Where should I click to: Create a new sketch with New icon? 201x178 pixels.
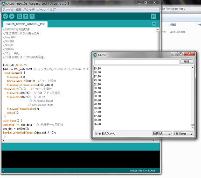[20, 16]
